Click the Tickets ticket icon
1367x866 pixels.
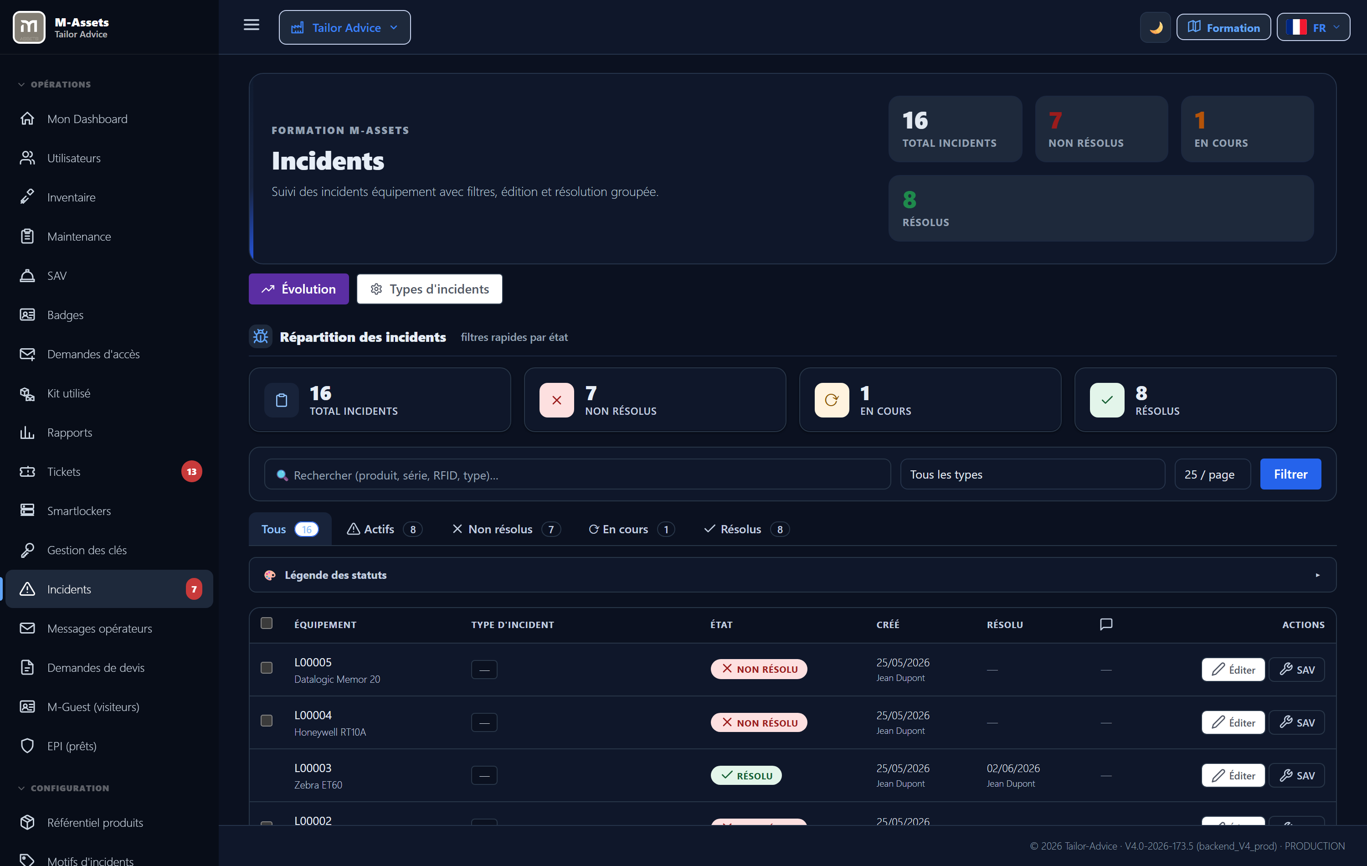[27, 471]
